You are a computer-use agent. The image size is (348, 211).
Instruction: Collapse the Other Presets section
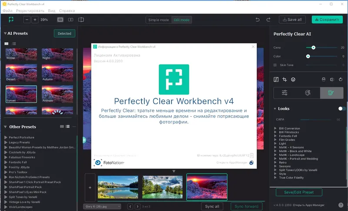click(5, 127)
